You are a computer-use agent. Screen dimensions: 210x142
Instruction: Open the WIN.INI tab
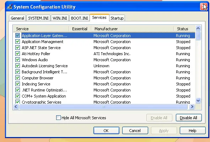click(60, 18)
